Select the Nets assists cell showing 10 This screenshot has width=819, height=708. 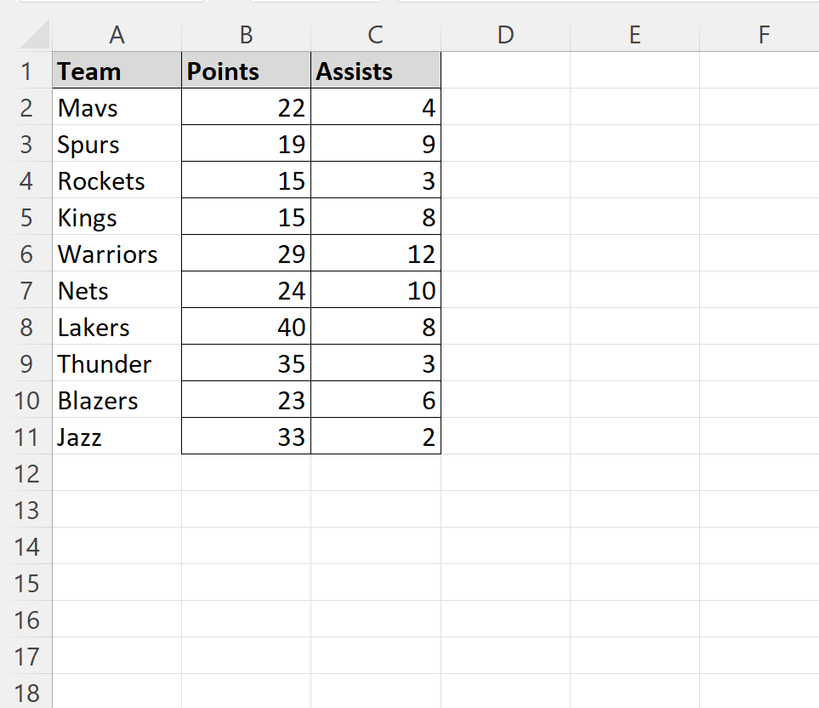click(376, 290)
